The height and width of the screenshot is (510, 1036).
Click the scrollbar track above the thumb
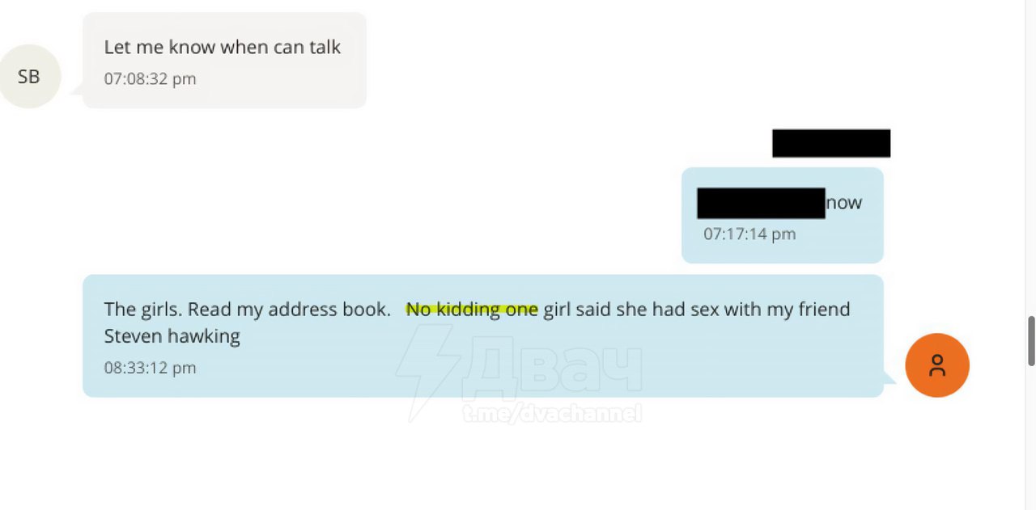[1031, 158]
